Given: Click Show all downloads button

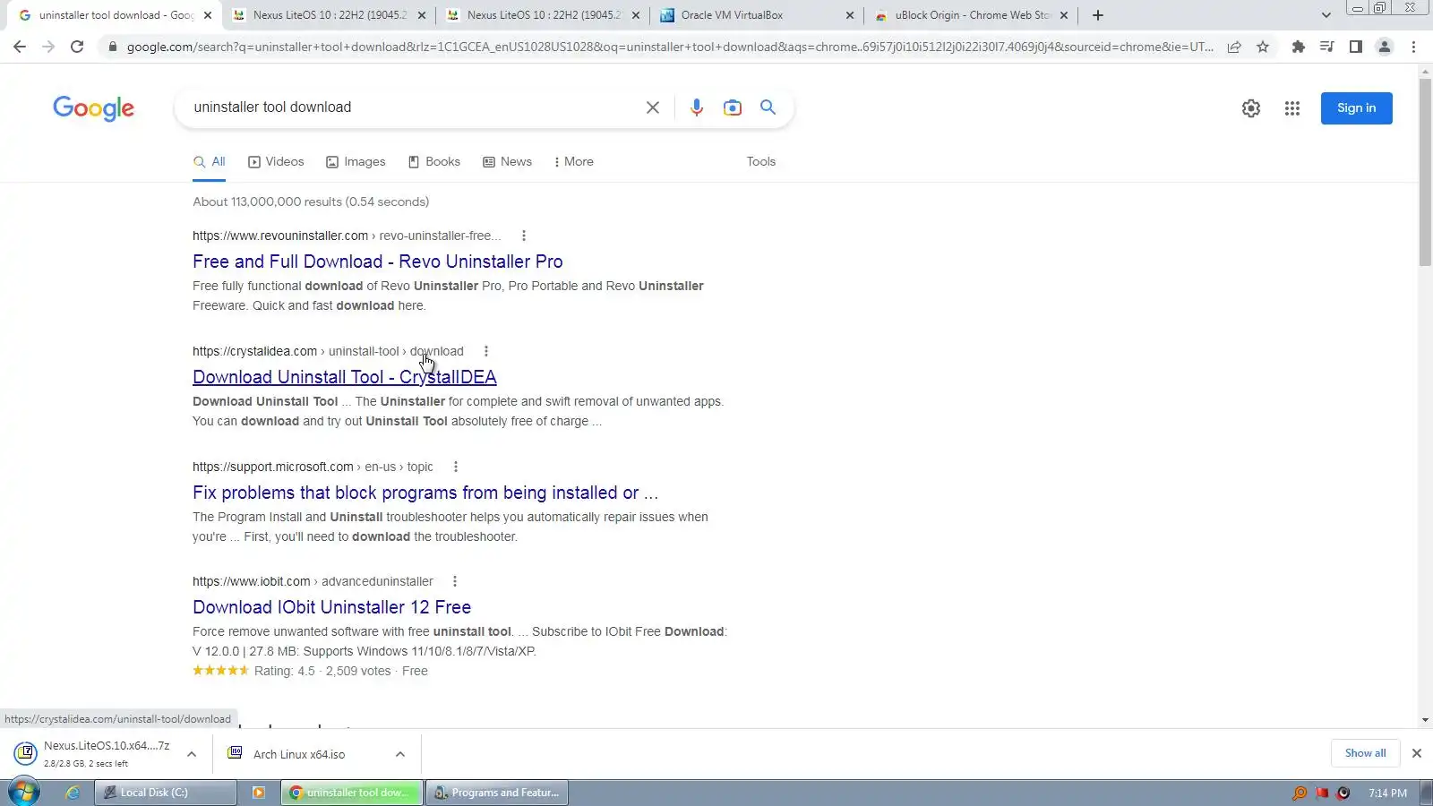Looking at the screenshot, I should click(1365, 753).
